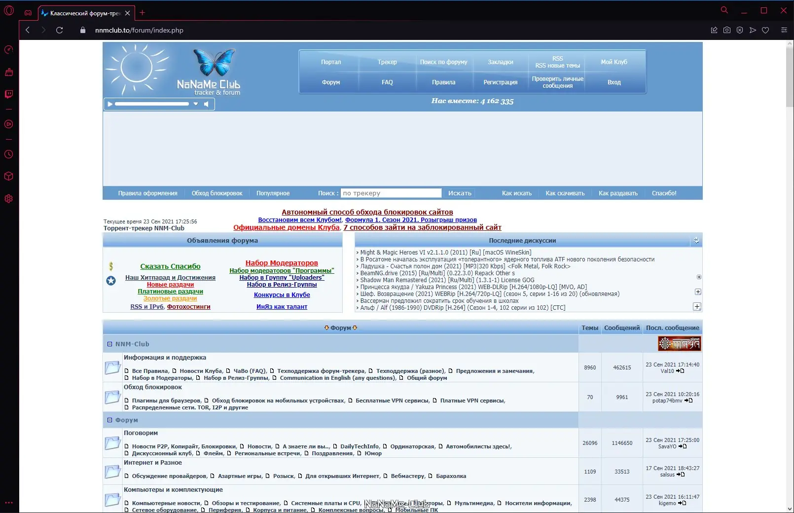The image size is (794, 513).
Task: Click the address bar URL field
Action: pyautogui.click(x=139, y=30)
